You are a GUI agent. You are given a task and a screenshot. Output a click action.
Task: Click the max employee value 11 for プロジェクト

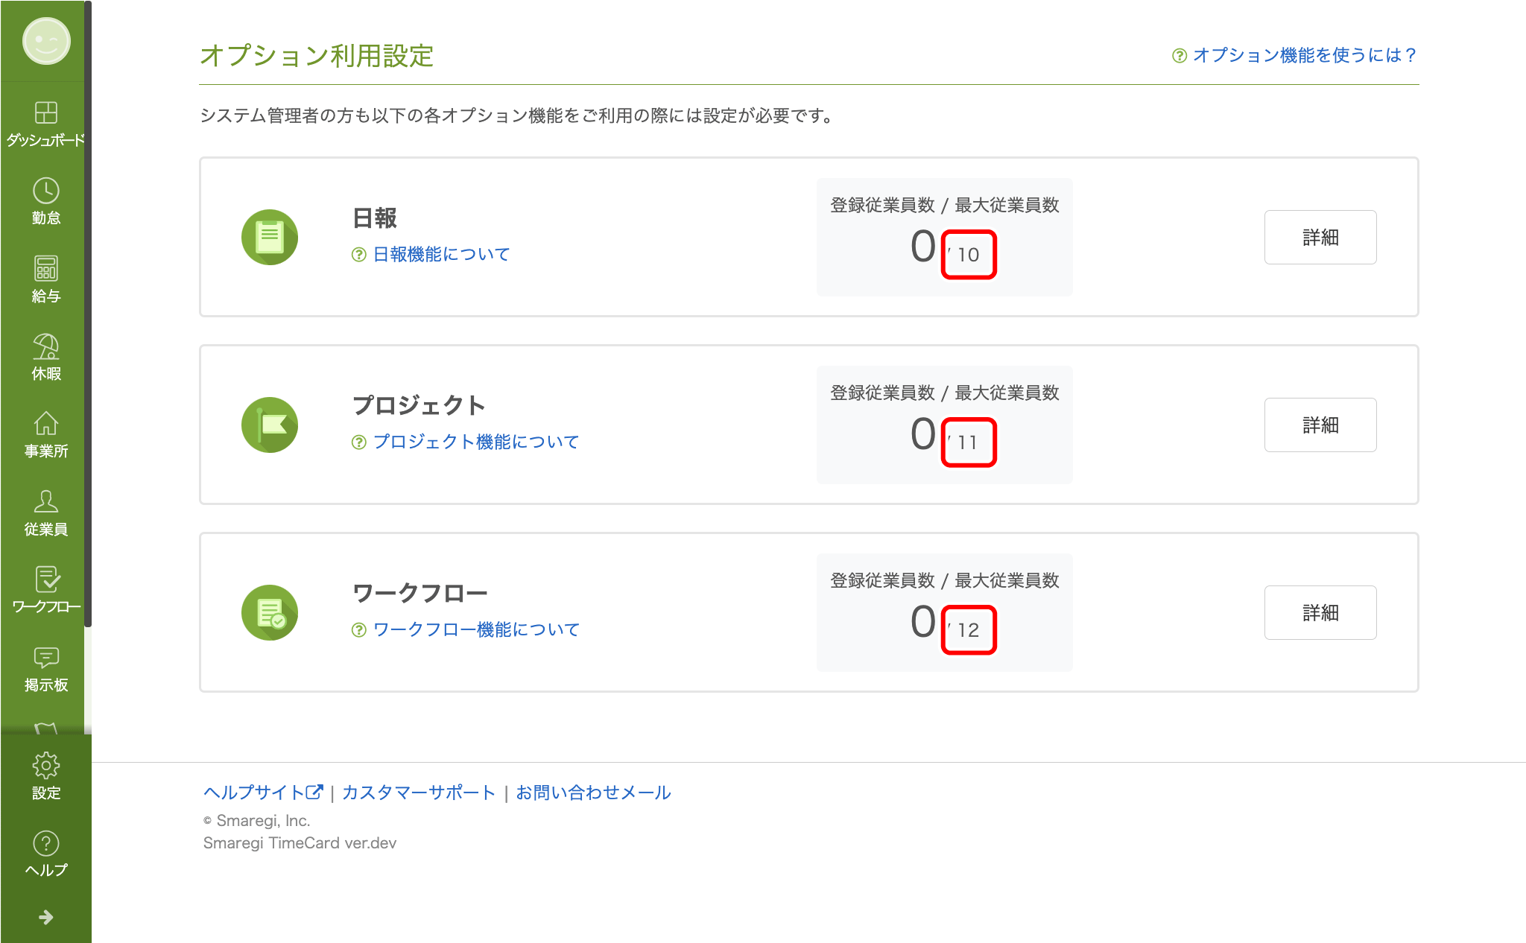pos(968,442)
